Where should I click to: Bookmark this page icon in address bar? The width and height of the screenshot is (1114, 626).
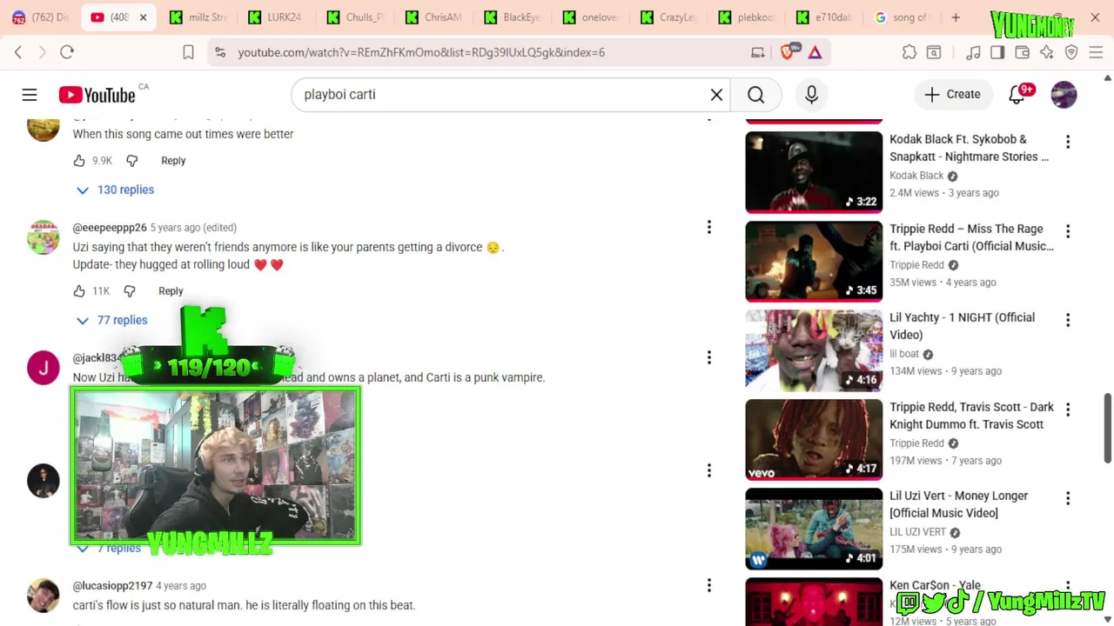(x=188, y=52)
